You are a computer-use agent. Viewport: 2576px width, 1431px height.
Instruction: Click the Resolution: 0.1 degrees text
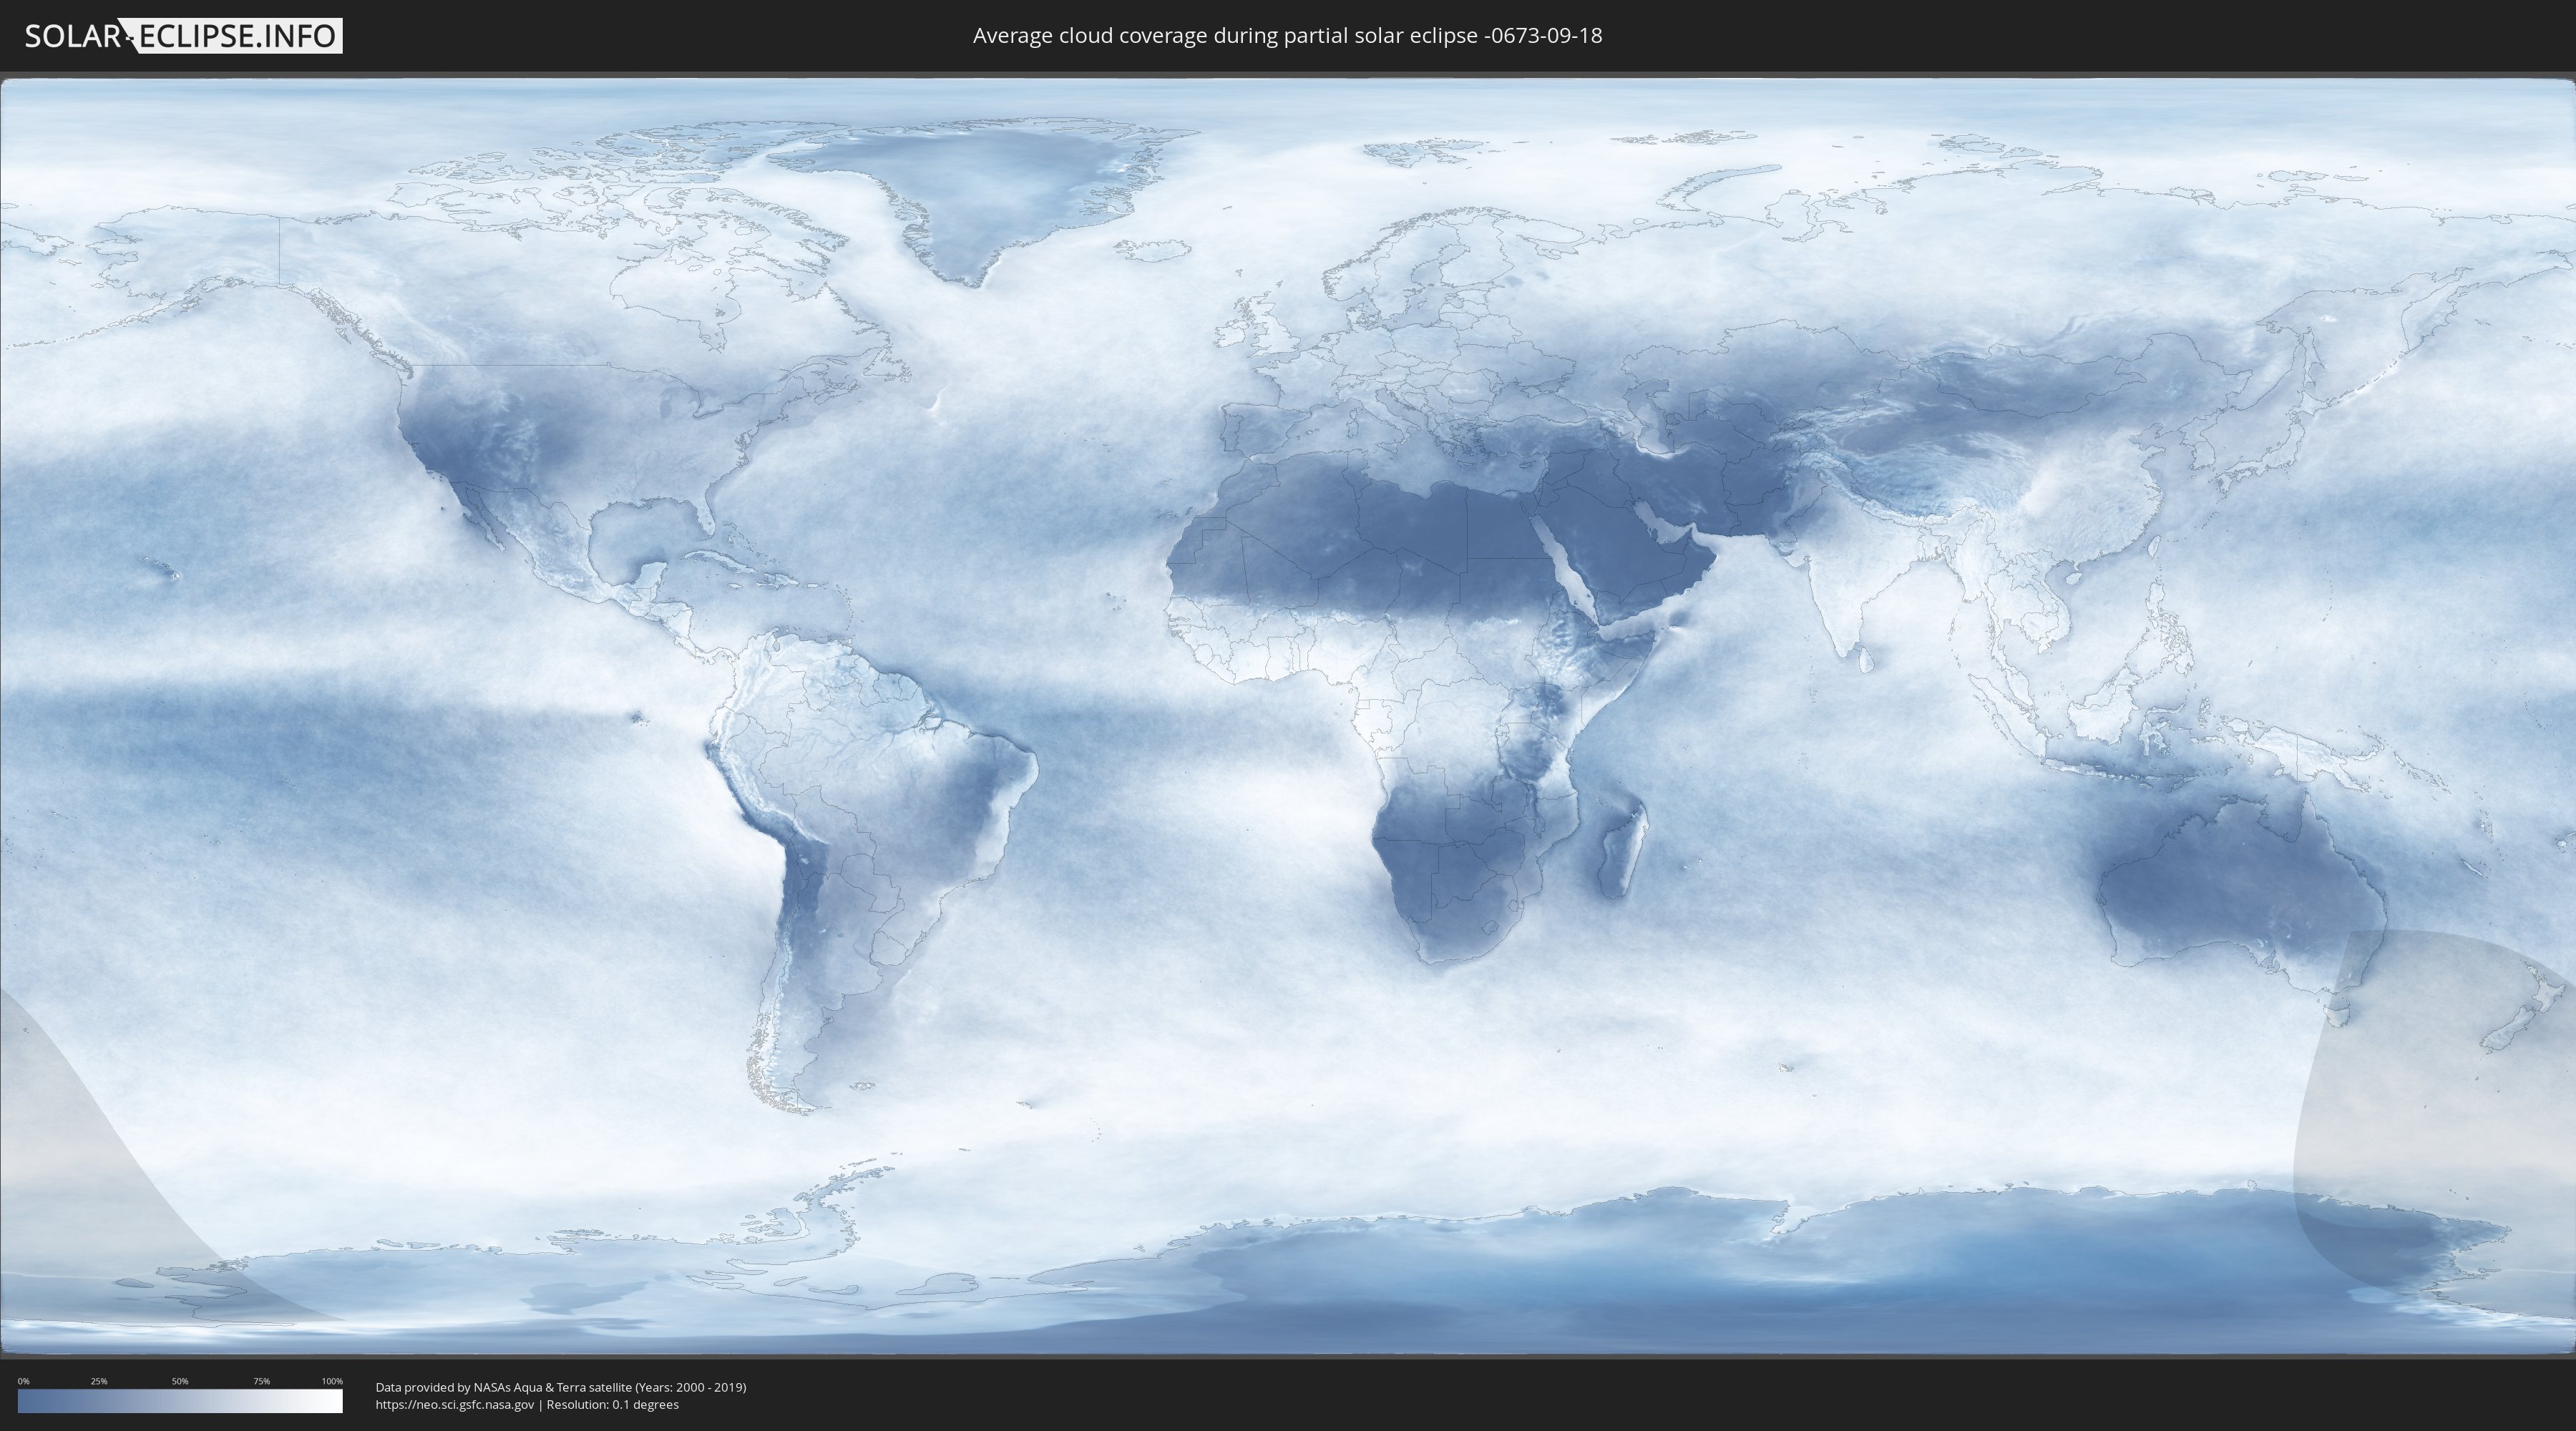[612, 1405]
